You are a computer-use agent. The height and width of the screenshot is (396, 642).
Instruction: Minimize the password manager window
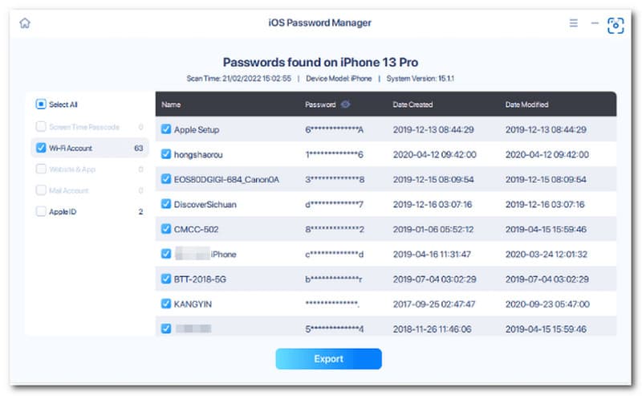tap(595, 23)
